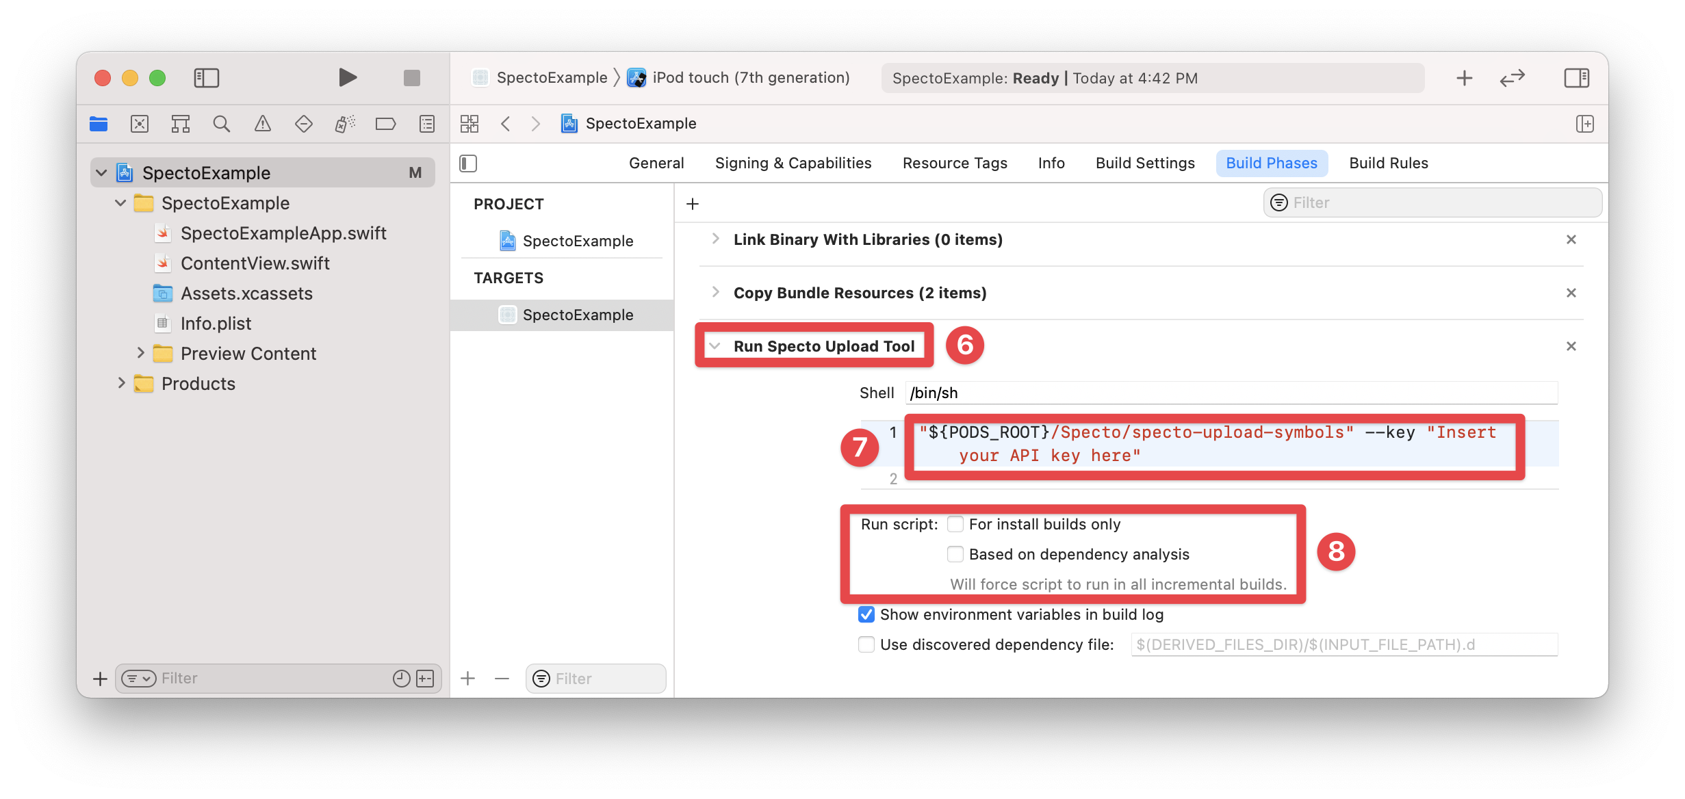Add new build phase plus button
1685x799 pixels.
[x=693, y=204]
